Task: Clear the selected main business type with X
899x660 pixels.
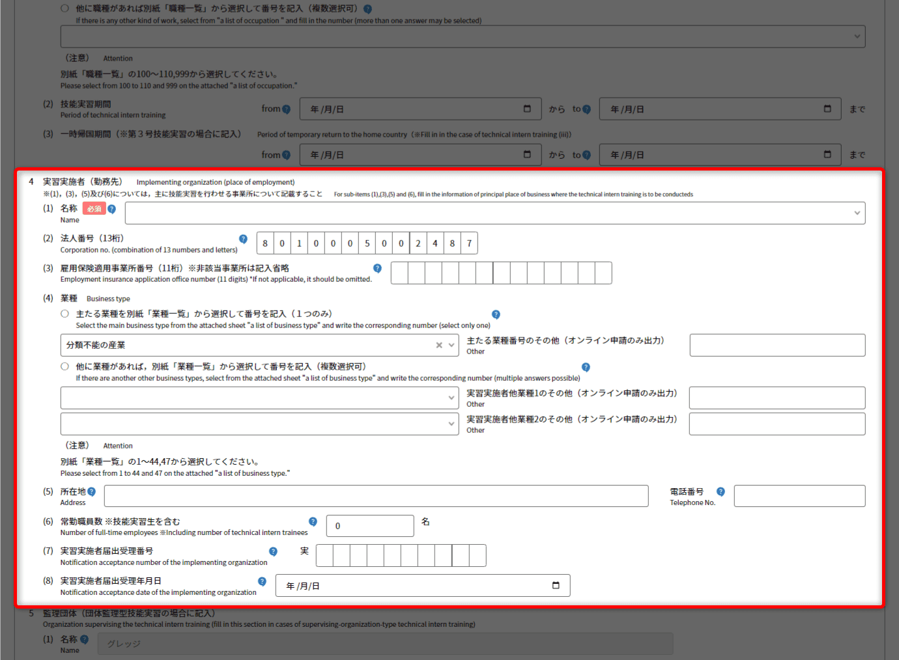Action: coord(439,346)
